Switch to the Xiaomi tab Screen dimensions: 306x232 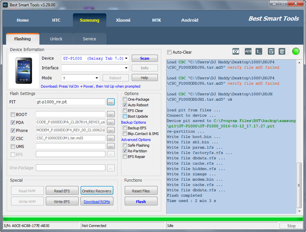[123, 20]
